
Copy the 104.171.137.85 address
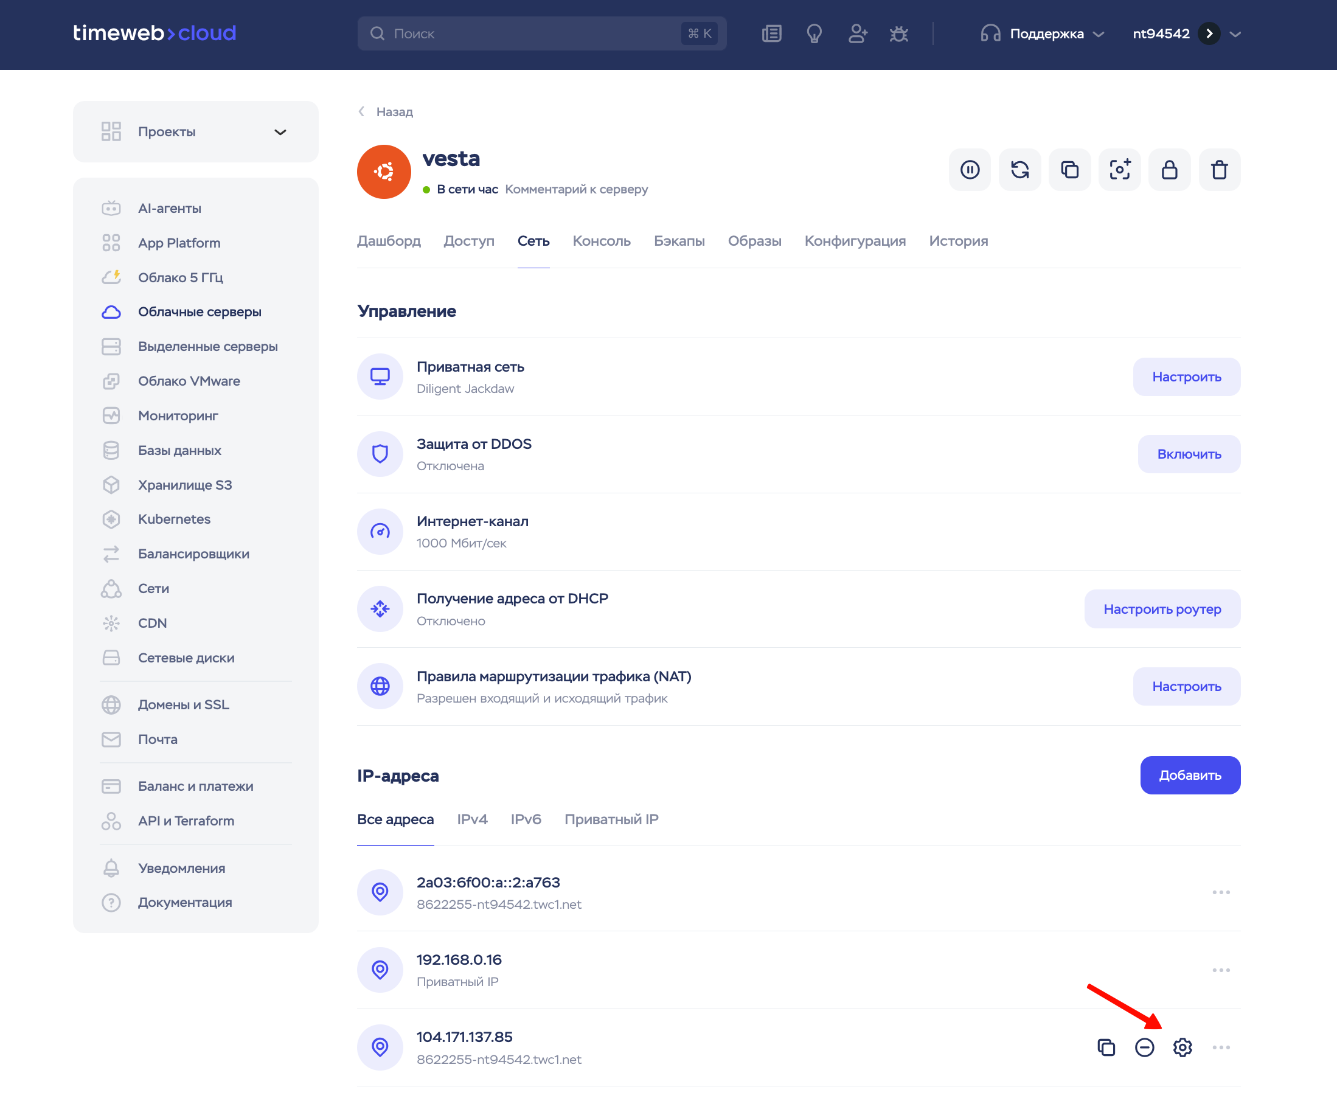[1106, 1047]
